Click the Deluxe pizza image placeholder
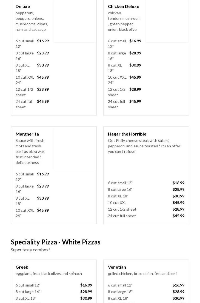 click(75, 21)
